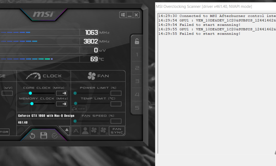The height and width of the screenshot is (166, 276).
Task: Apply settings with the checkmark icon
Action: point(55,136)
